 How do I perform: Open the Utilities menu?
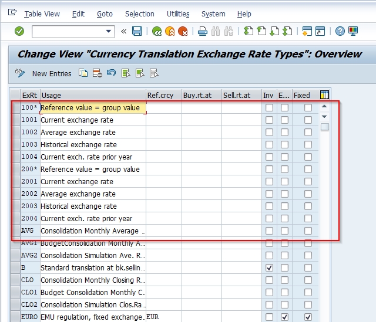click(178, 13)
